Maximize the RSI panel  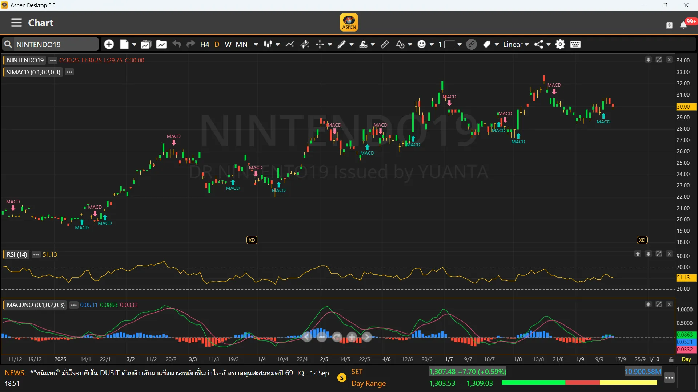point(659,254)
